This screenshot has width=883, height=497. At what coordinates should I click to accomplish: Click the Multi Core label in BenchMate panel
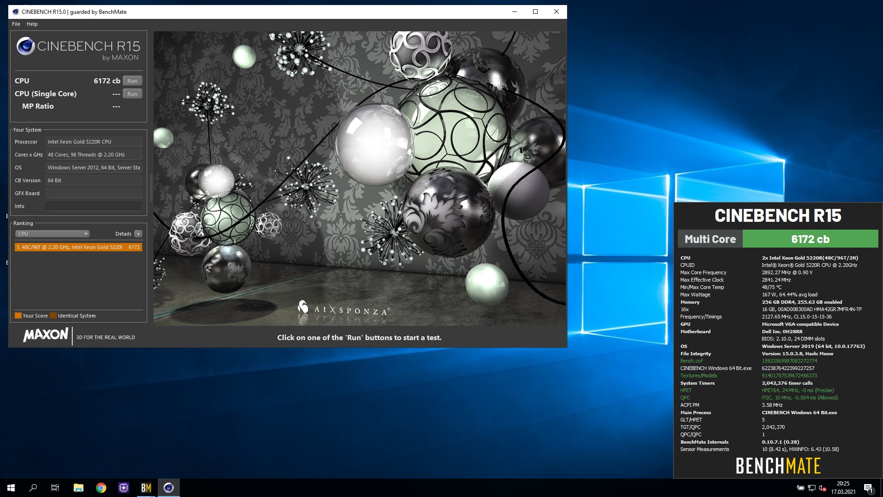click(710, 239)
